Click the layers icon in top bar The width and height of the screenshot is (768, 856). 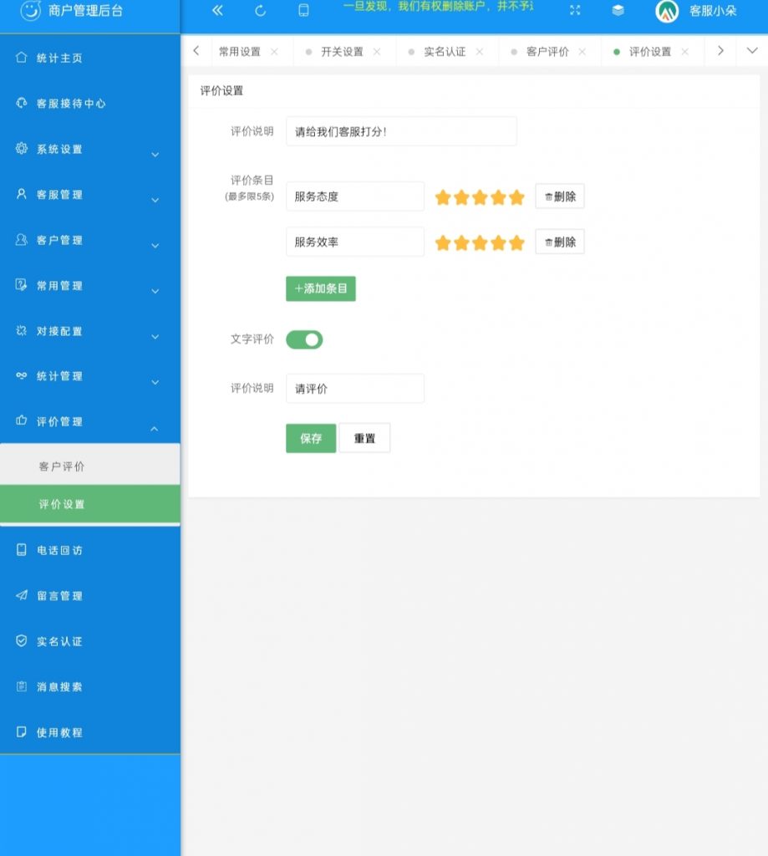[618, 11]
